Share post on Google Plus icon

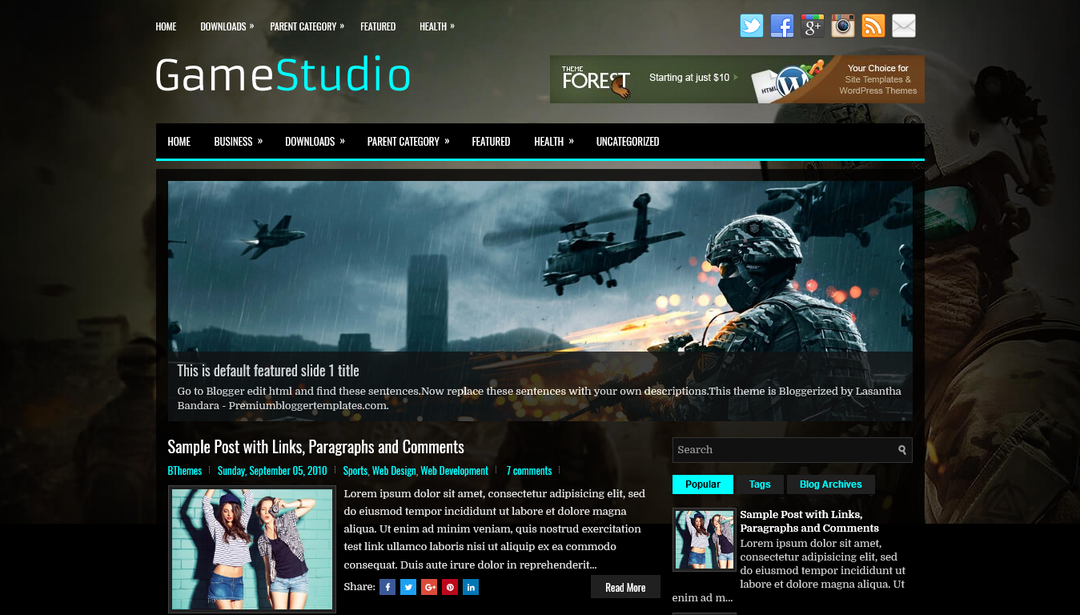(429, 587)
